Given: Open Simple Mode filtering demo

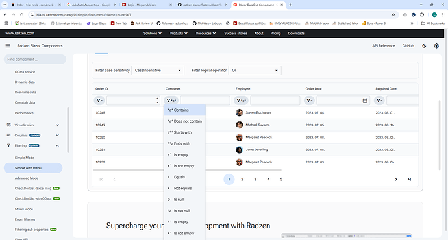Looking at the screenshot, I should 24,158.
